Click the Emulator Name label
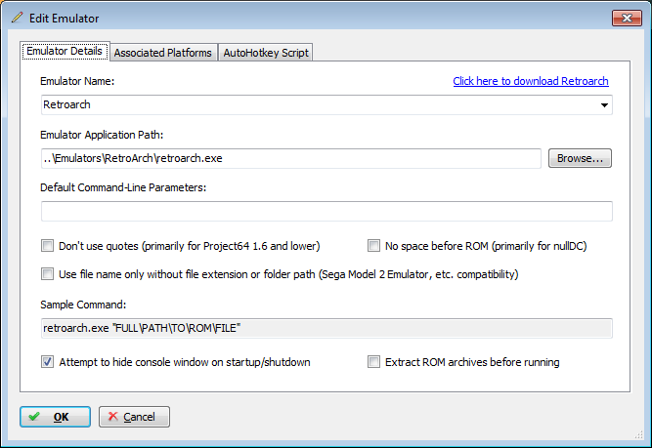The image size is (652, 448). (77, 81)
